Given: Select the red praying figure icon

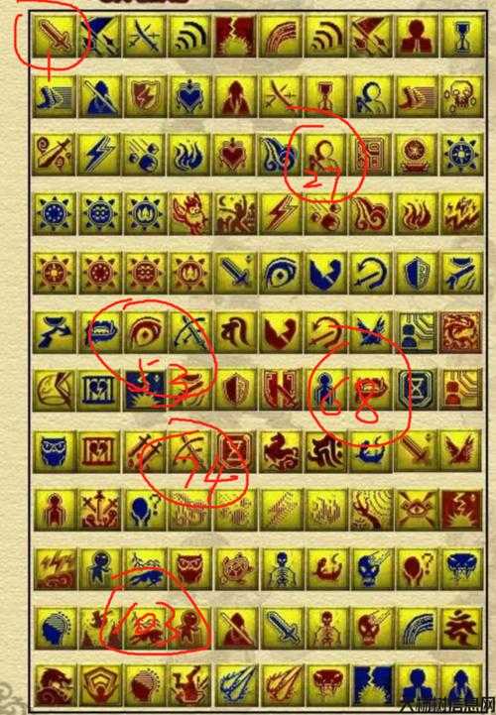Looking at the screenshot, I should click(417, 37).
